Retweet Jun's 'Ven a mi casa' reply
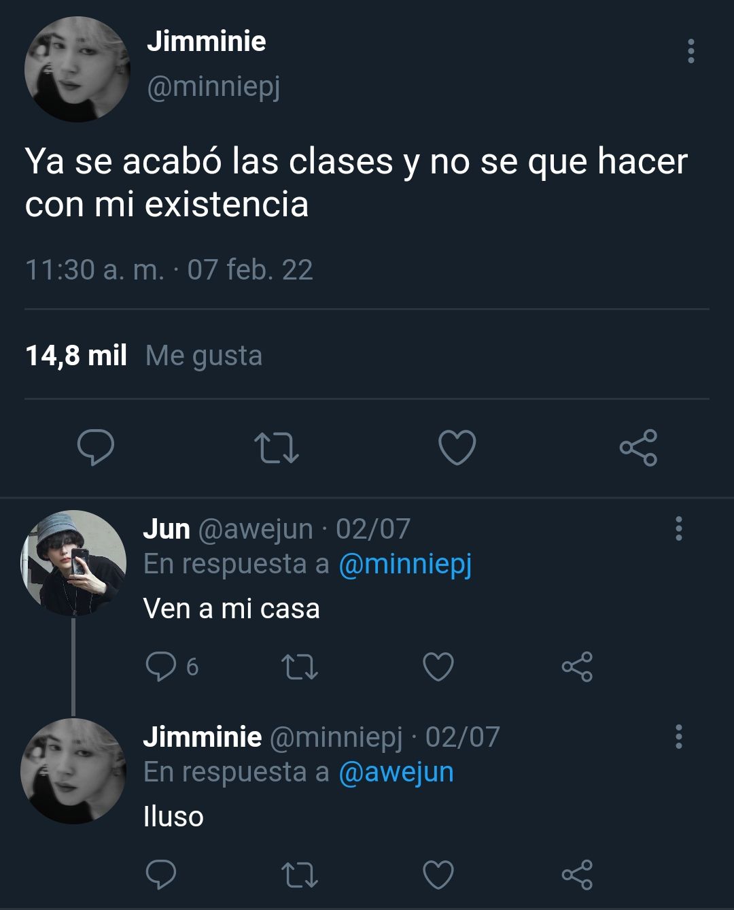 click(300, 667)
